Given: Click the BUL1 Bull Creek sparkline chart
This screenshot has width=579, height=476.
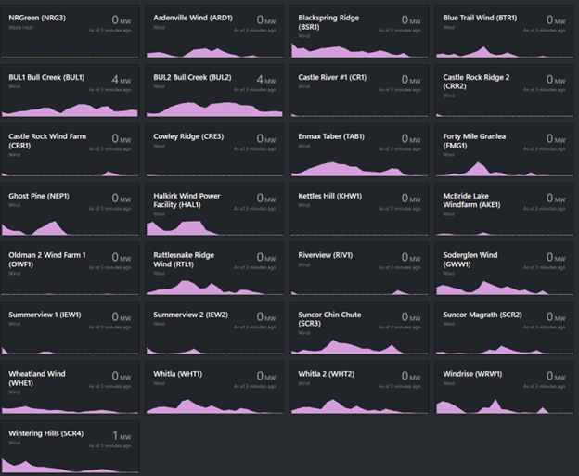Looking at the screenshot, I should click(72, 109).
